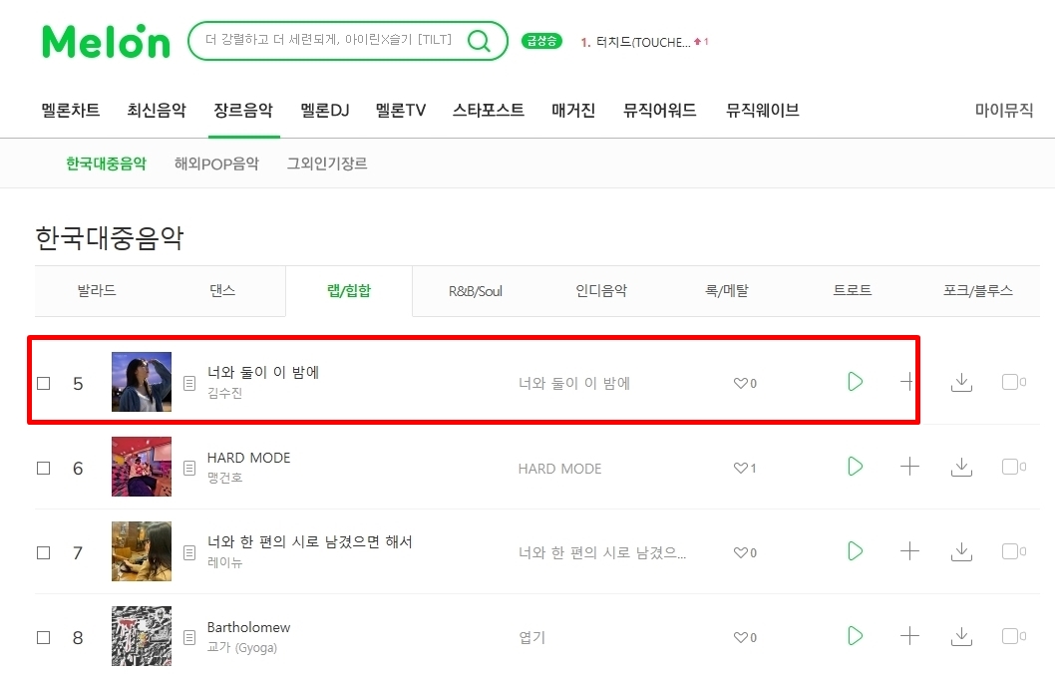Play the song HARD MODE
The height and width of the screenshot is (674, 1055).
pyautogui.click(x=855, y=467)
